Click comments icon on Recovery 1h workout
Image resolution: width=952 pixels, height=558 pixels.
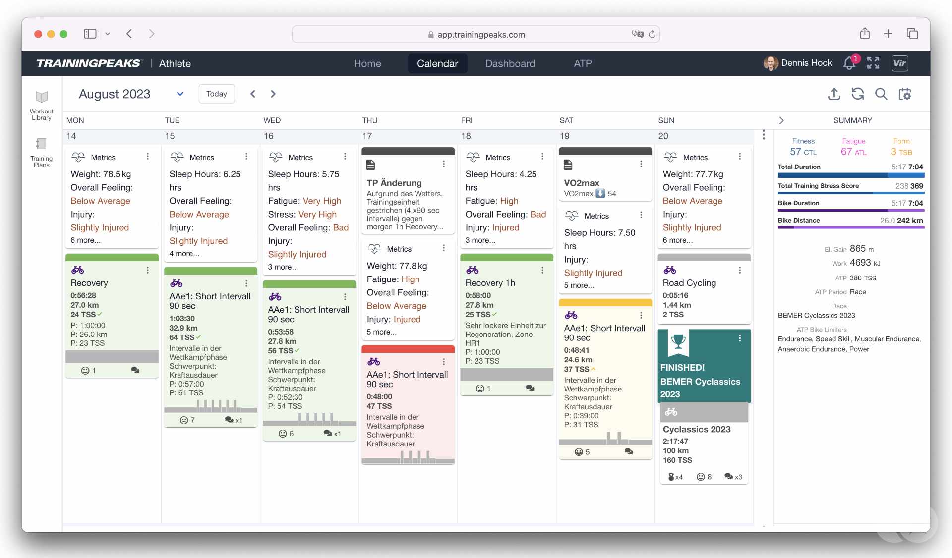(x=530, y=388)
